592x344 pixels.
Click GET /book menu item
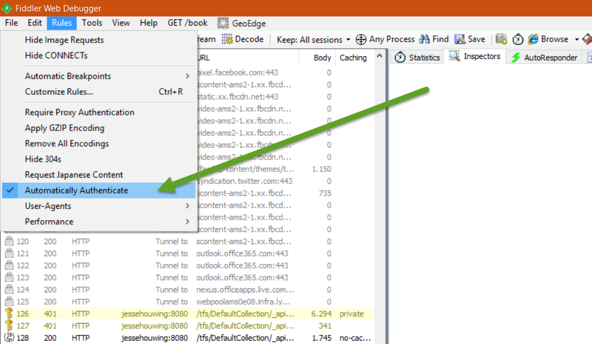(x=187, y=23)
